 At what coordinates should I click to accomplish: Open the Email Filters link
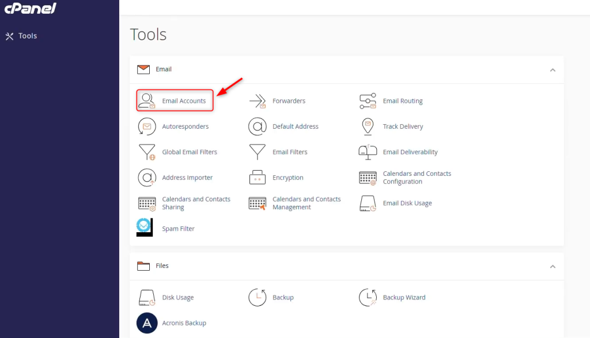[290, 152]
